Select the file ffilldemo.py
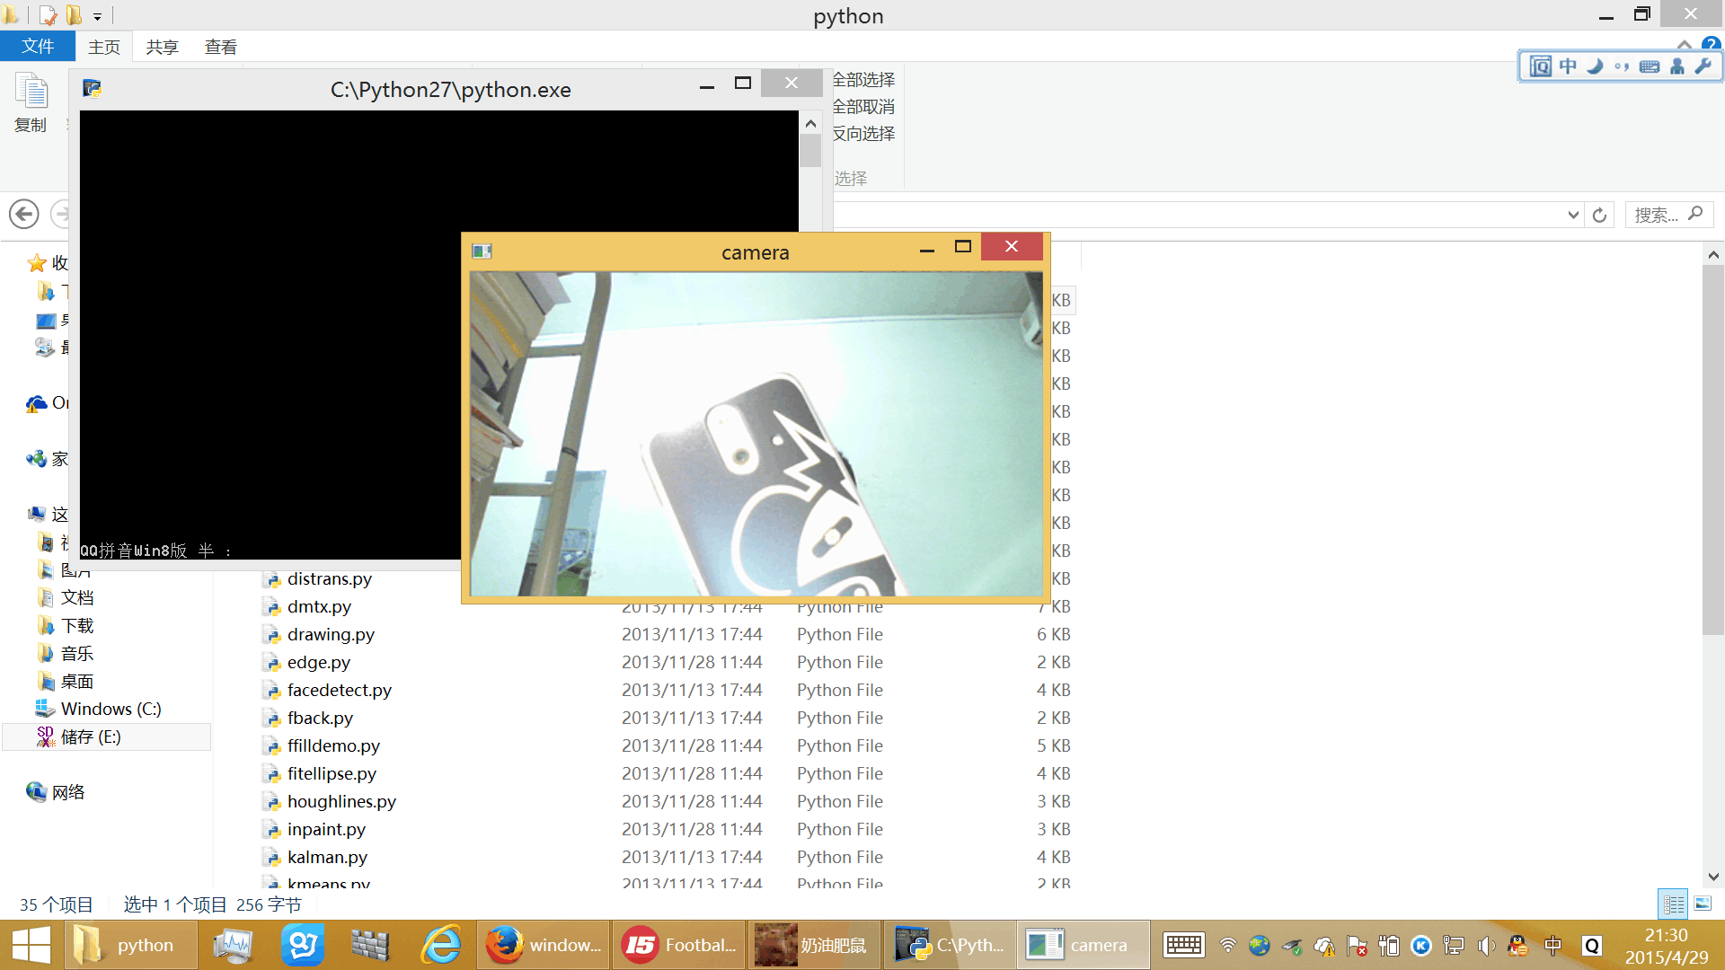The height and width of the screenshot is (970, 1725). (333, 746)
